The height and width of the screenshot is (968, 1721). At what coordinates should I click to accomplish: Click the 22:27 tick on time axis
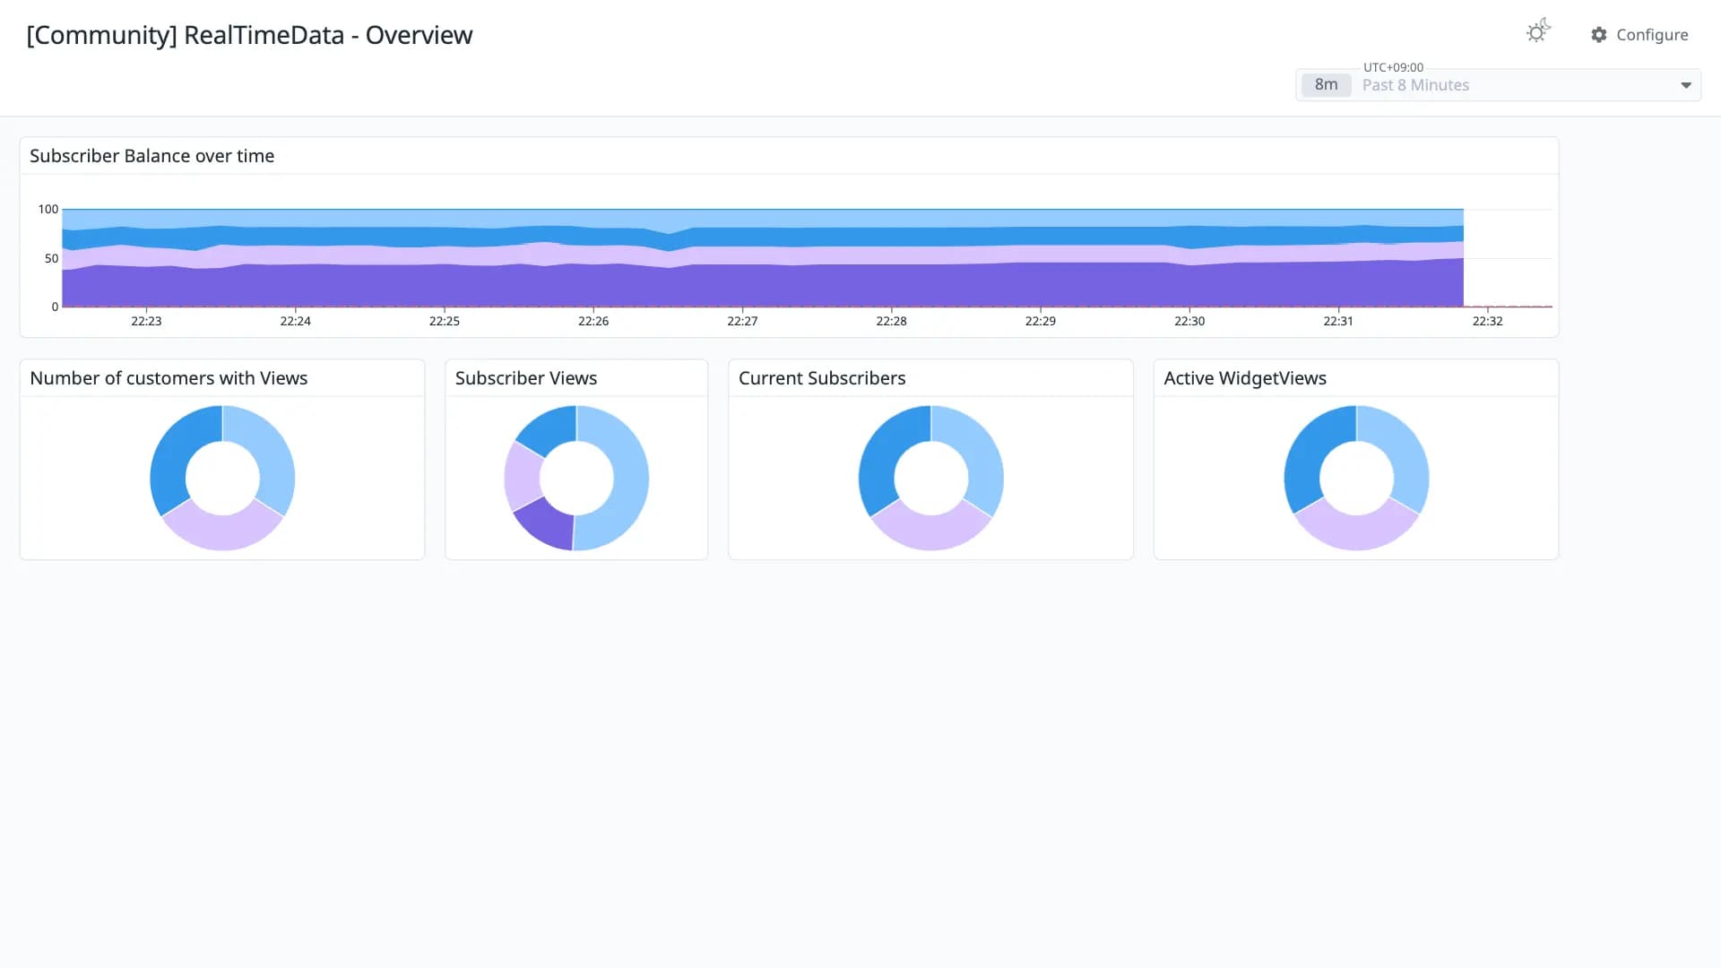click(x=742, y=321)
